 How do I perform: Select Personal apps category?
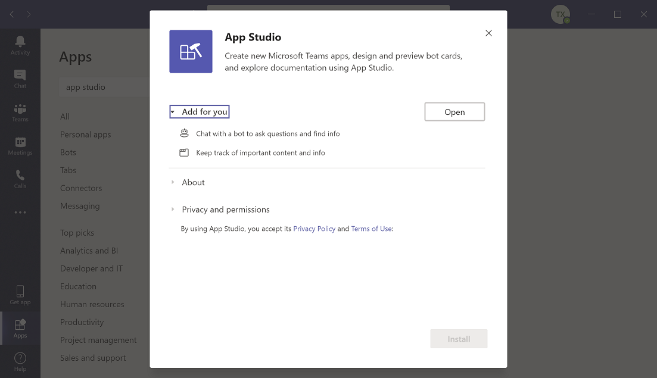(x=86, y=135)
